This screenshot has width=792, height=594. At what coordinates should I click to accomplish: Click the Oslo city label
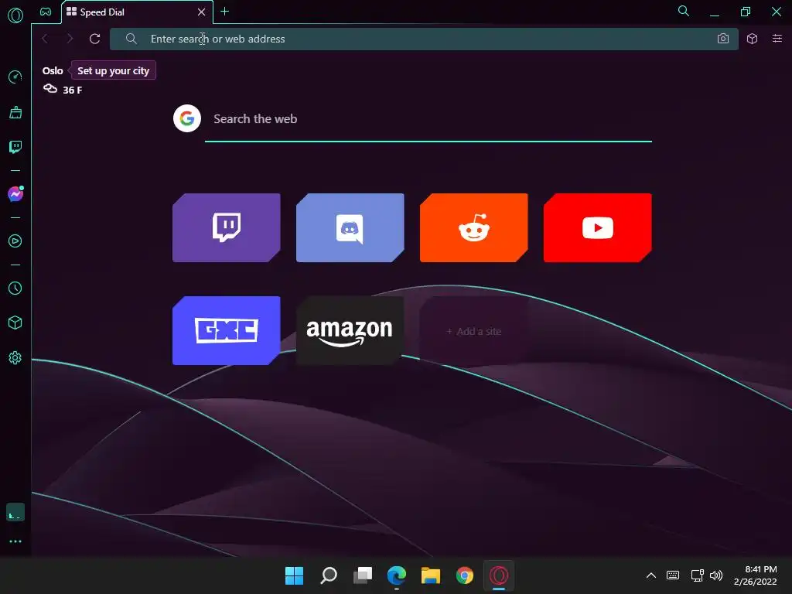[53, 70]
